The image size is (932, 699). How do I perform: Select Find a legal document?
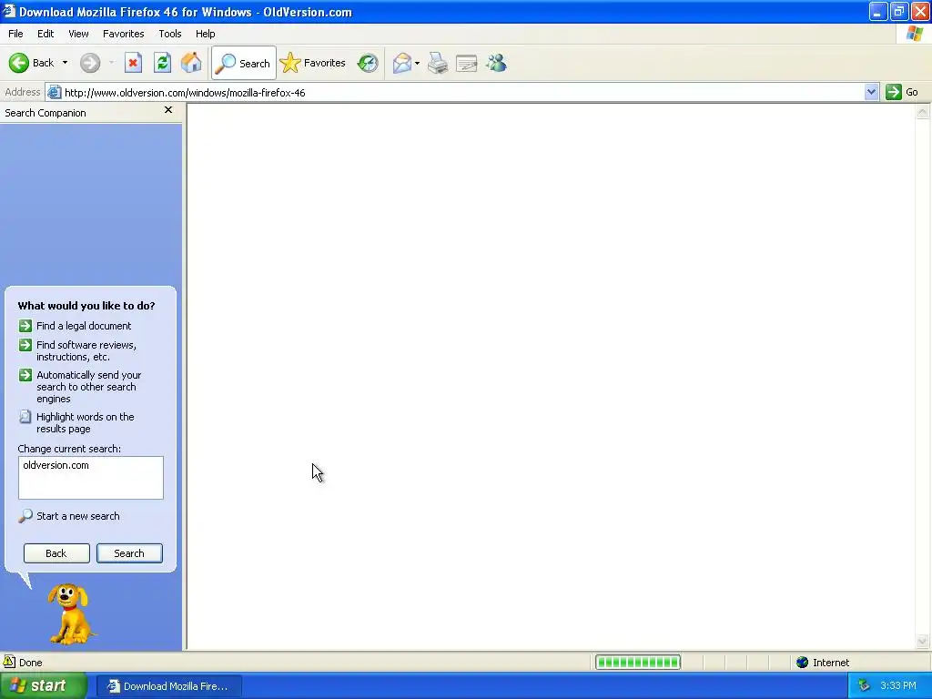84,326
